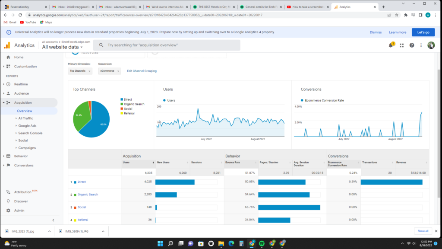The height and width of the screenshot is (249, 442).
Task: Expand the Conversions reports section
Action: tap(3, 166)
